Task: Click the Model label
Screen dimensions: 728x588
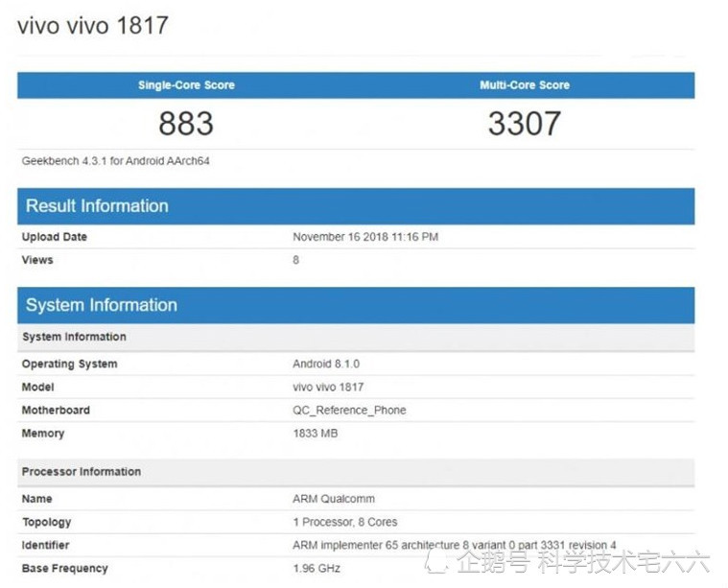Action: 38,388
